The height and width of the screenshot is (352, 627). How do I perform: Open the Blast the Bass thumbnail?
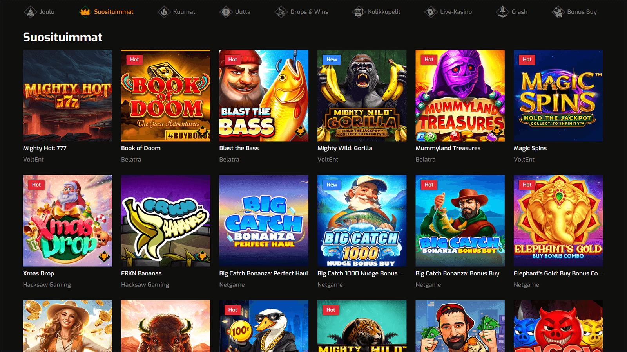pos(264,95)
